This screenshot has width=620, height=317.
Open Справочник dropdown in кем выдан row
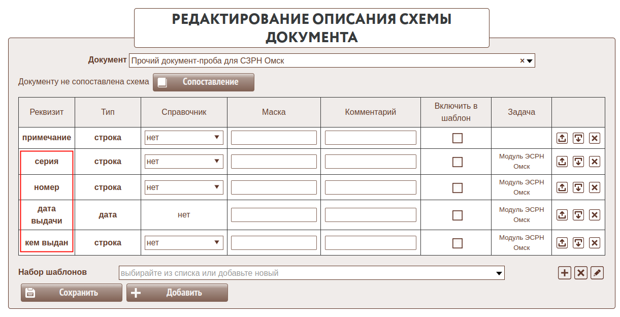click(184, 243)
